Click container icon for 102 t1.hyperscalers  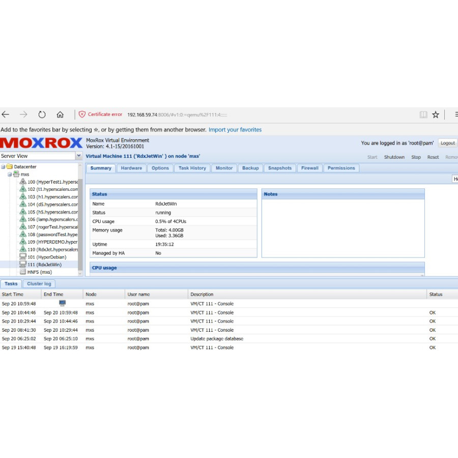tap(23, 189)
